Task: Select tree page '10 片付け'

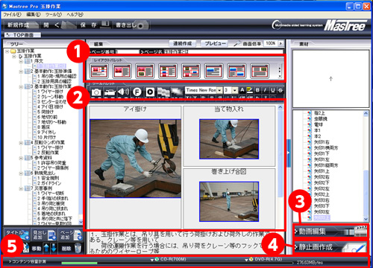Action: coord(46,137)
